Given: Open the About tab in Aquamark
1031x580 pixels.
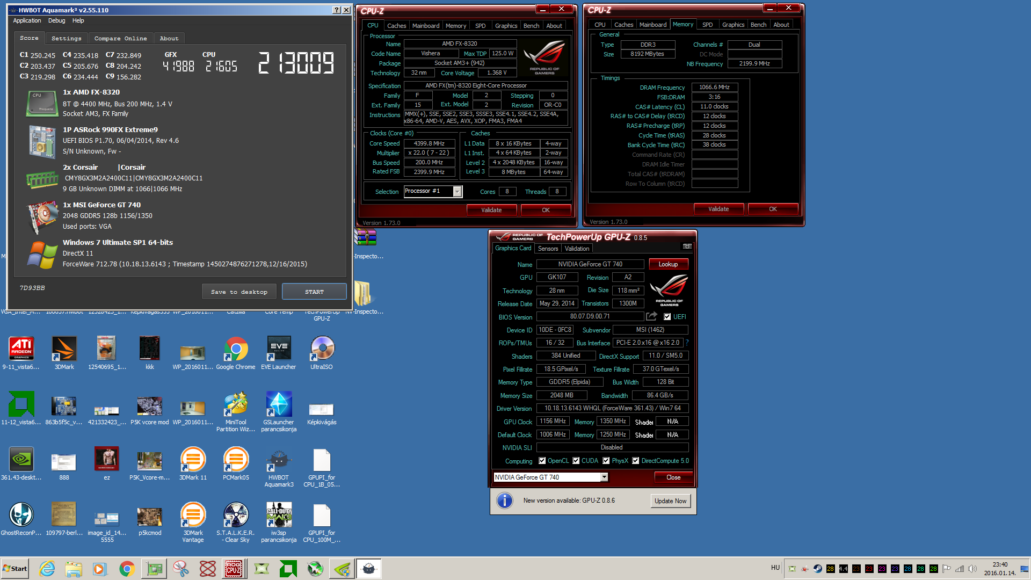Looking at the screenshot, I should 169,38.
